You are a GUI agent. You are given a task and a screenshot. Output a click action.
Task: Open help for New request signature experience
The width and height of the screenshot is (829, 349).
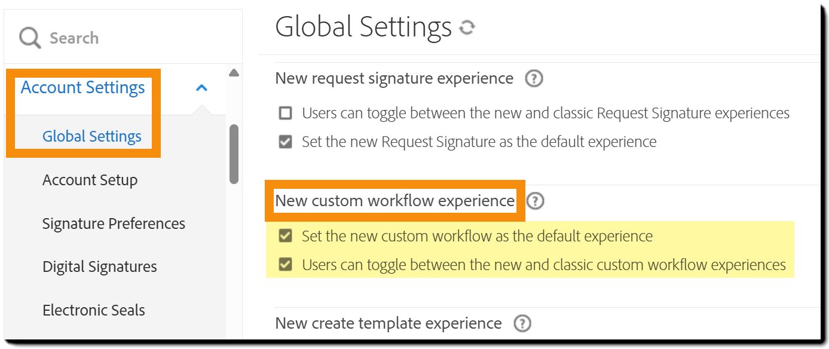(534, 78)
